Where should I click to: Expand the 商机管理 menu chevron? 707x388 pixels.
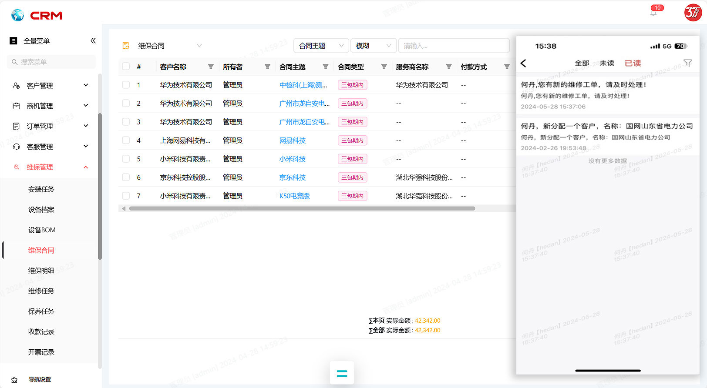[x=86, y=105]
